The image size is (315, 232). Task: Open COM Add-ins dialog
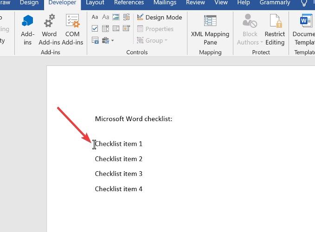click(x=72, y=30)
